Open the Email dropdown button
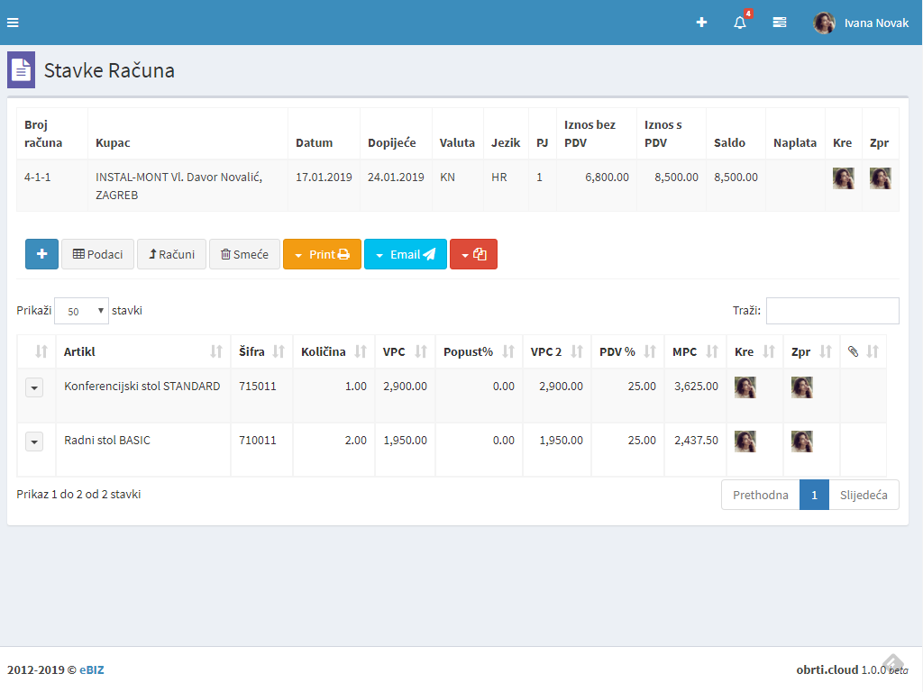The height and width of the screenshot is (692, 923). click(405, 254)
